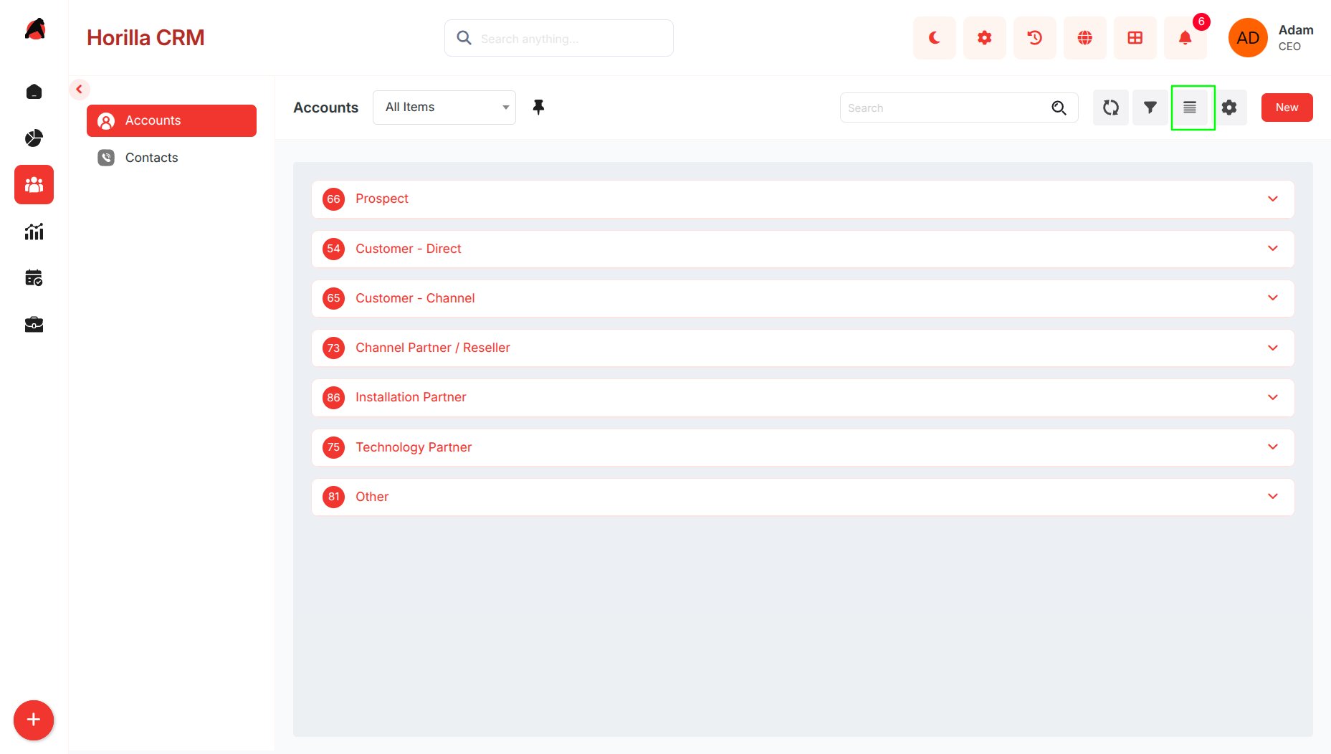Click the magnifier in Accounts search
The height and width of the screenshot is (754, 1331).
1059,108
